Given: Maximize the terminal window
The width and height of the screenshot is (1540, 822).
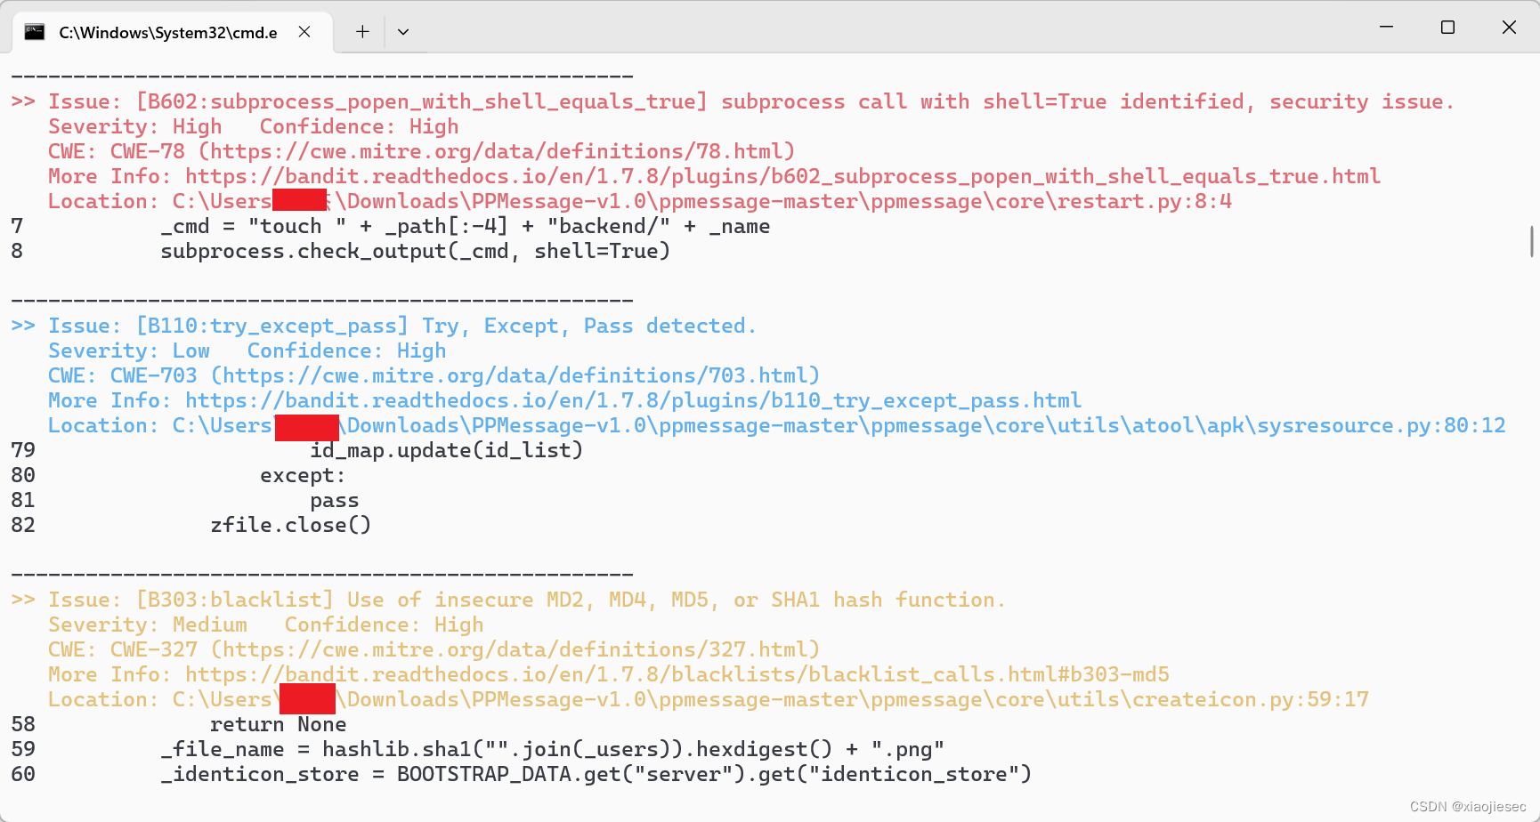Looking at the screenshot, I should point(1447,28).
